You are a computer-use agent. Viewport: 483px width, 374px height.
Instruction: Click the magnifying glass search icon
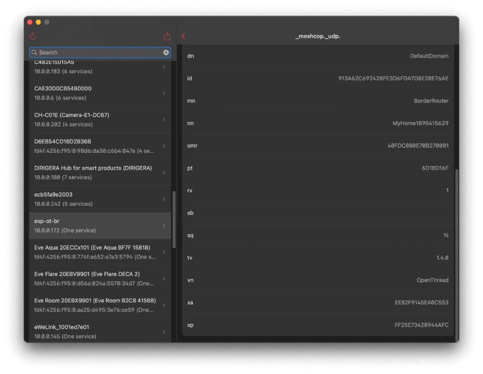34,52
